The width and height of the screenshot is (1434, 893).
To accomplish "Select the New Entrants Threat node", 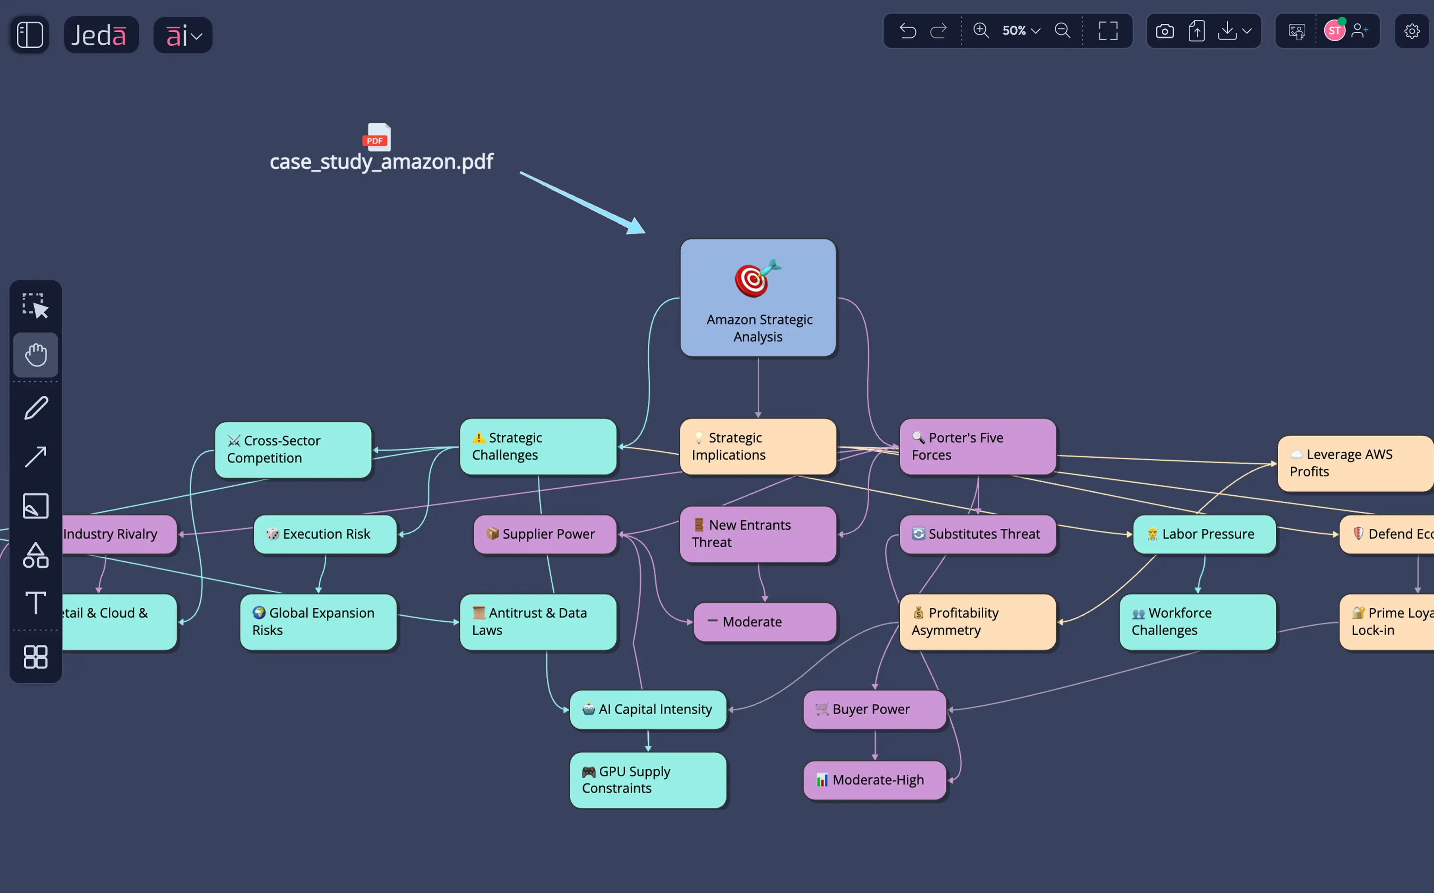I will pyautogui.click(x=758, y=534).
